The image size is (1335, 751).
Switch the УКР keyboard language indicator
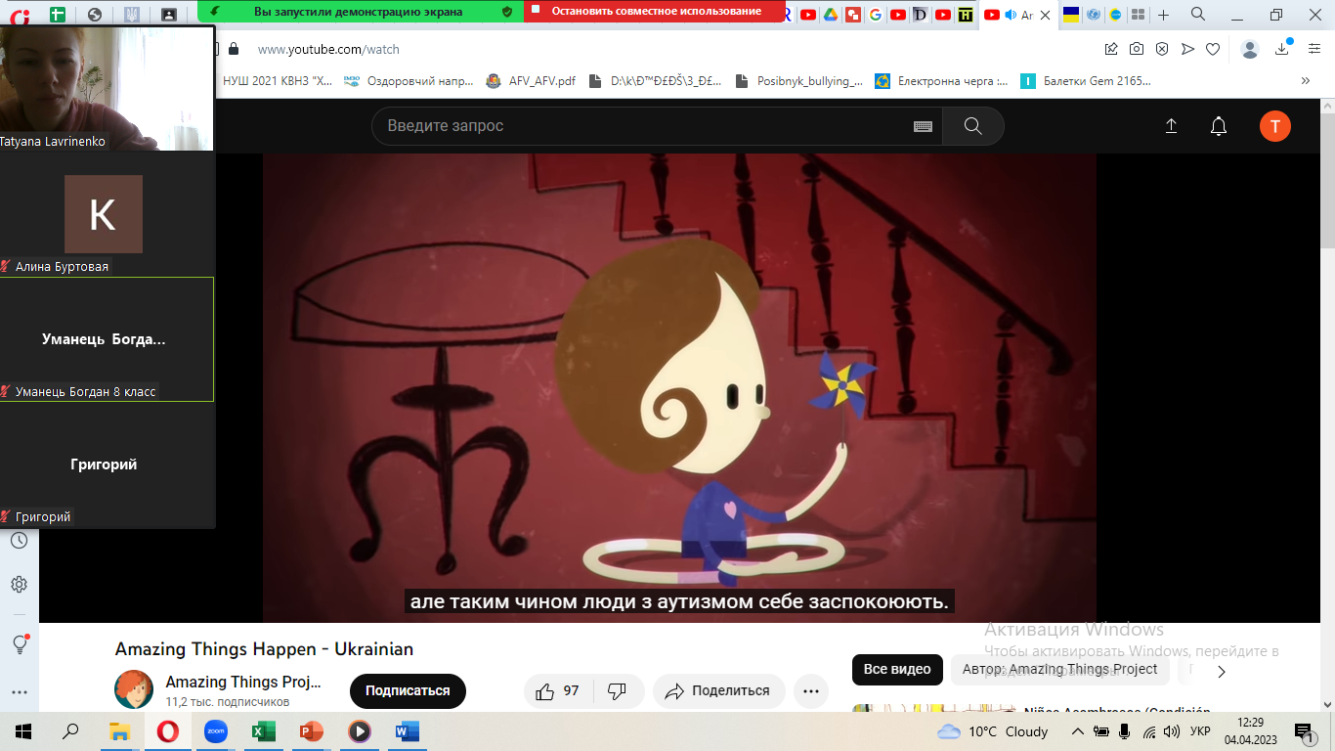[x=1201, y=731]
